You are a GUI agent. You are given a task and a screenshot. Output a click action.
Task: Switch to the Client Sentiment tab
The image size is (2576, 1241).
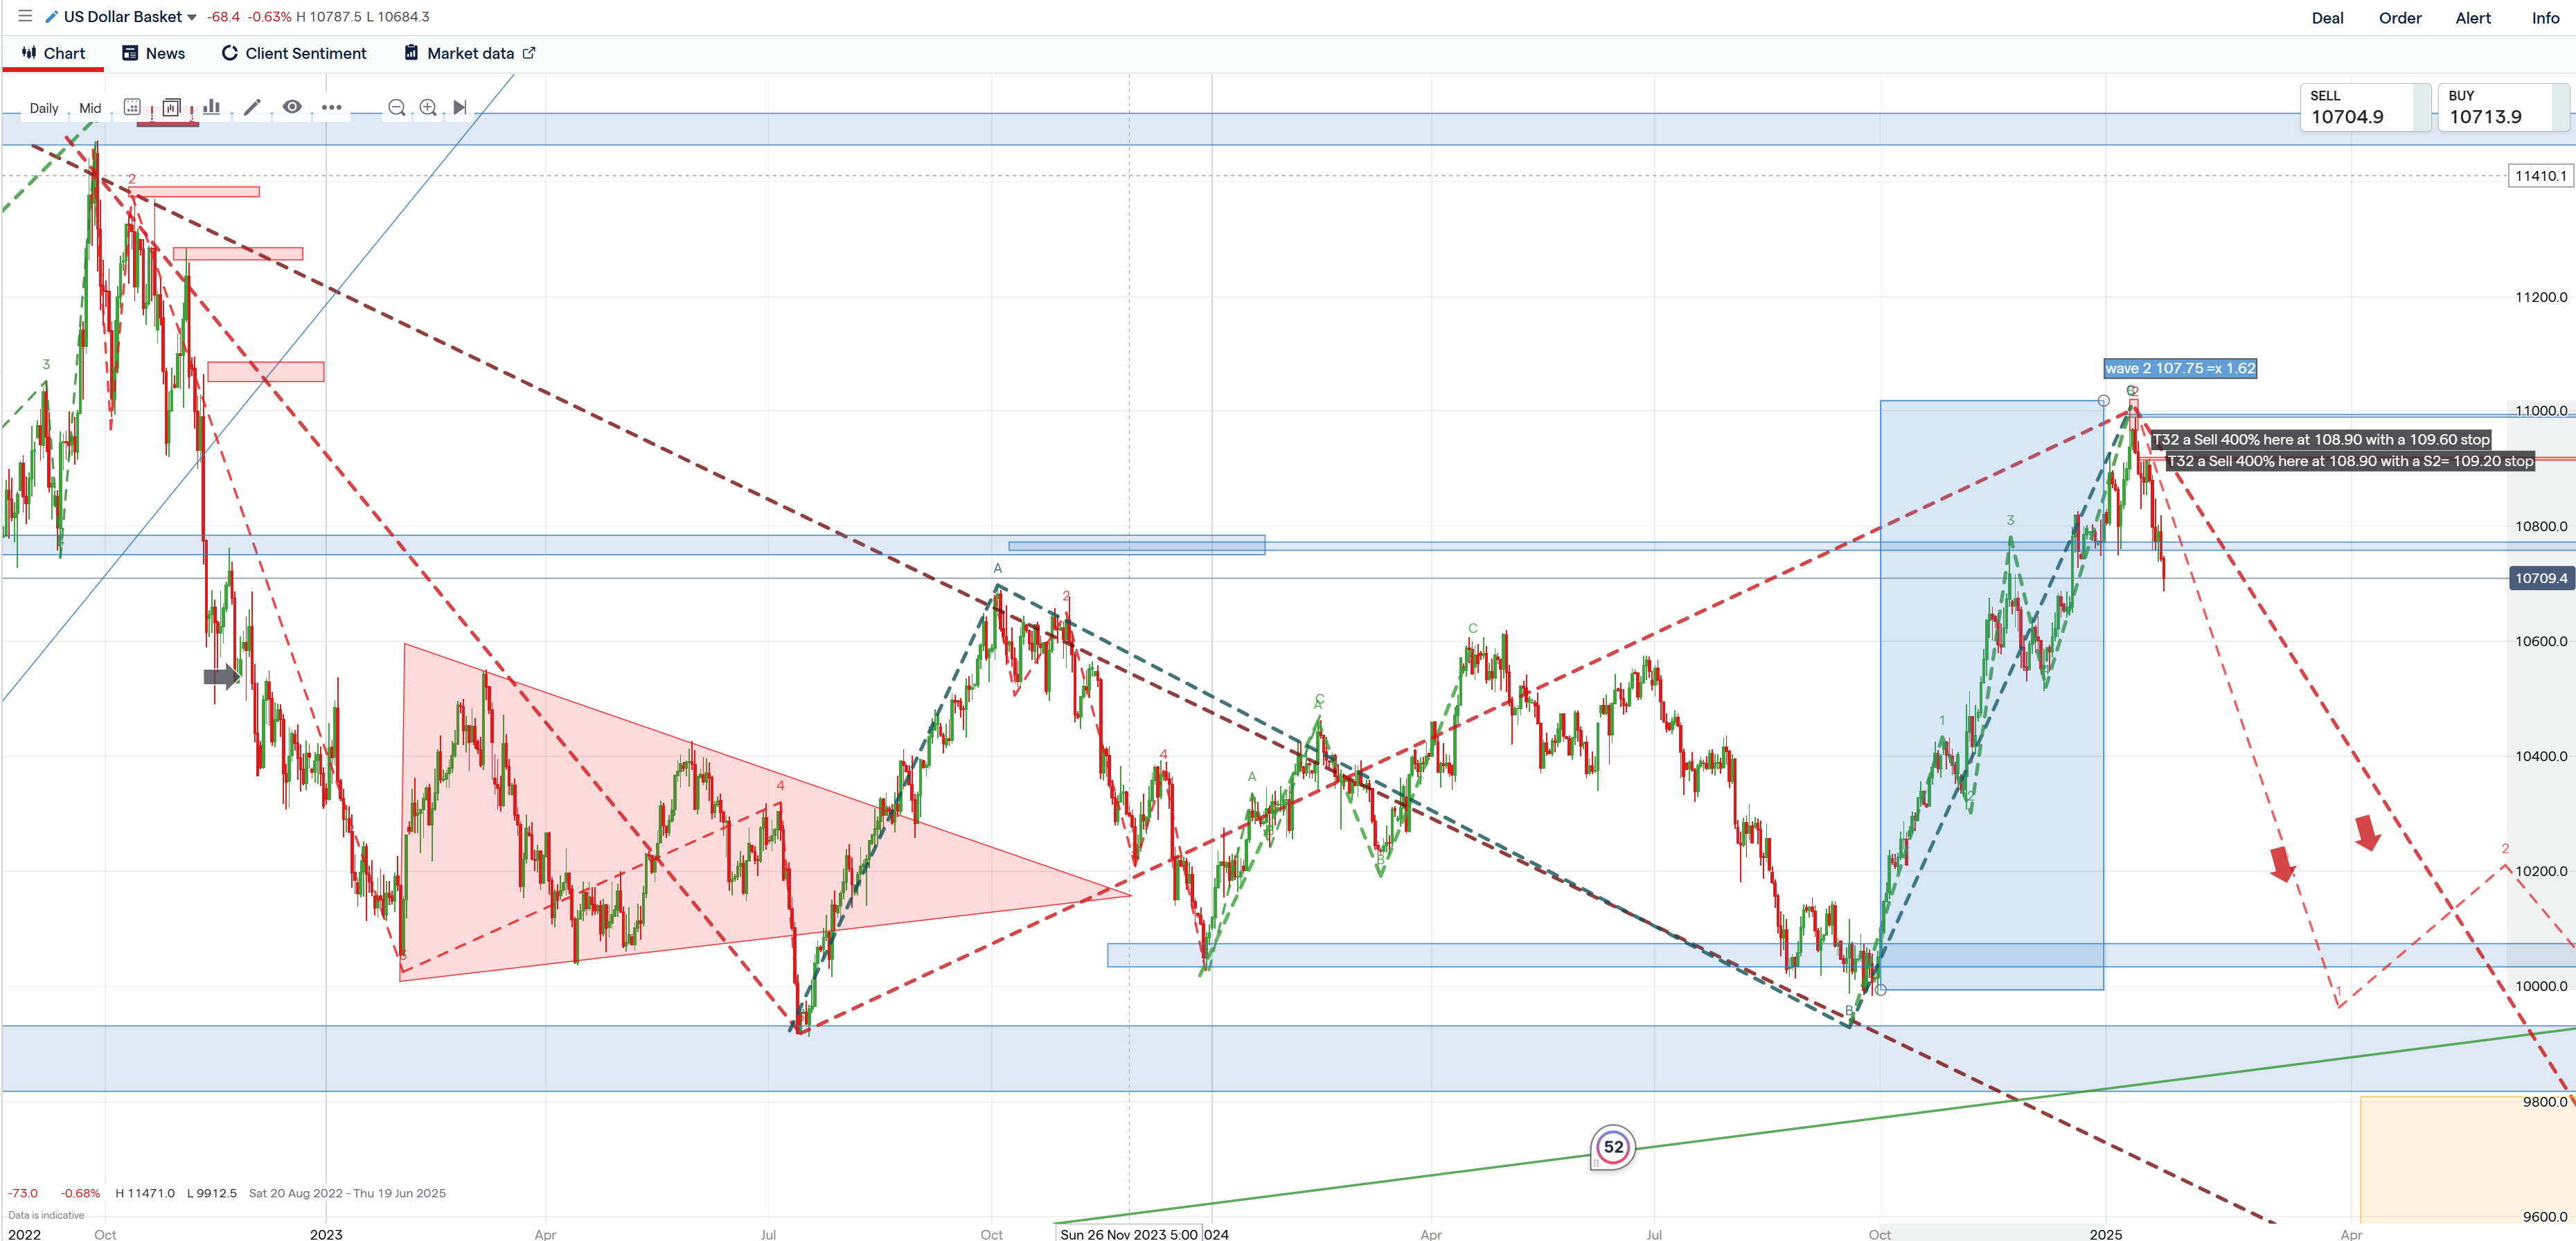(294, 53)
